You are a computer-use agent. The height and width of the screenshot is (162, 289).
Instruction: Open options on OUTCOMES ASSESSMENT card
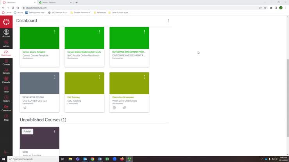(x=144, y=32)
